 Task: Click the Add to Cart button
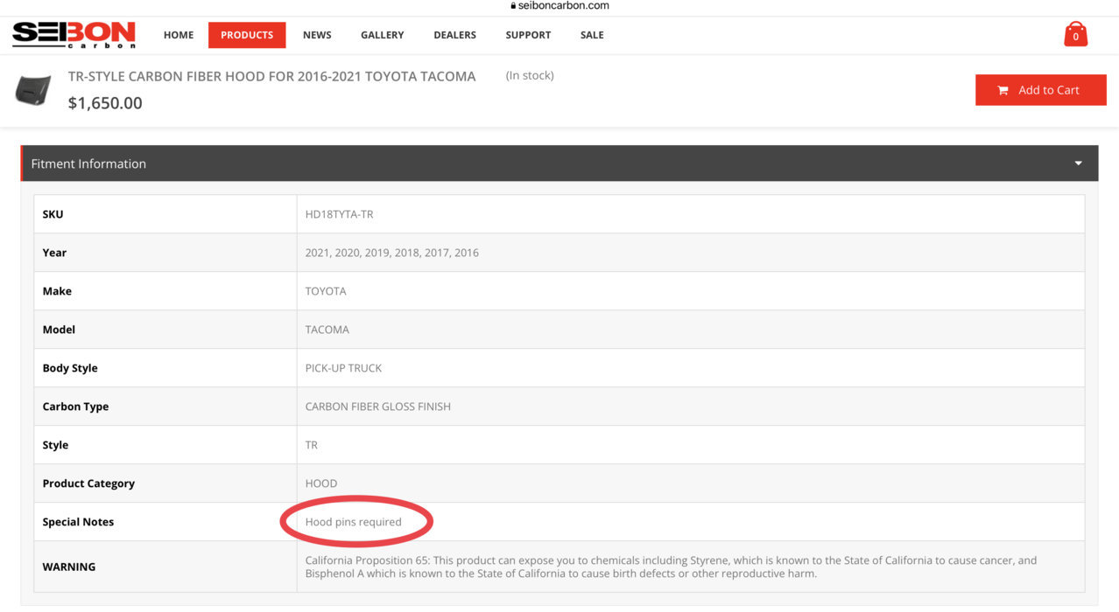pyautogui.click(x=1041, y=90)
